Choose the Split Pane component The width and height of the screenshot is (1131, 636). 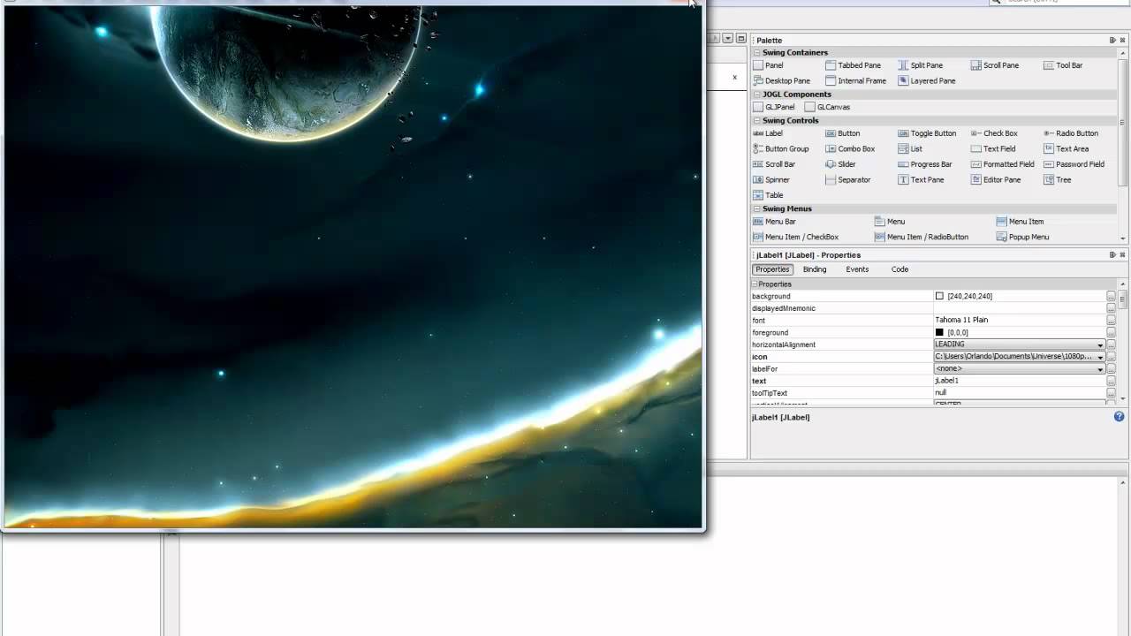(x=920, y=65)
